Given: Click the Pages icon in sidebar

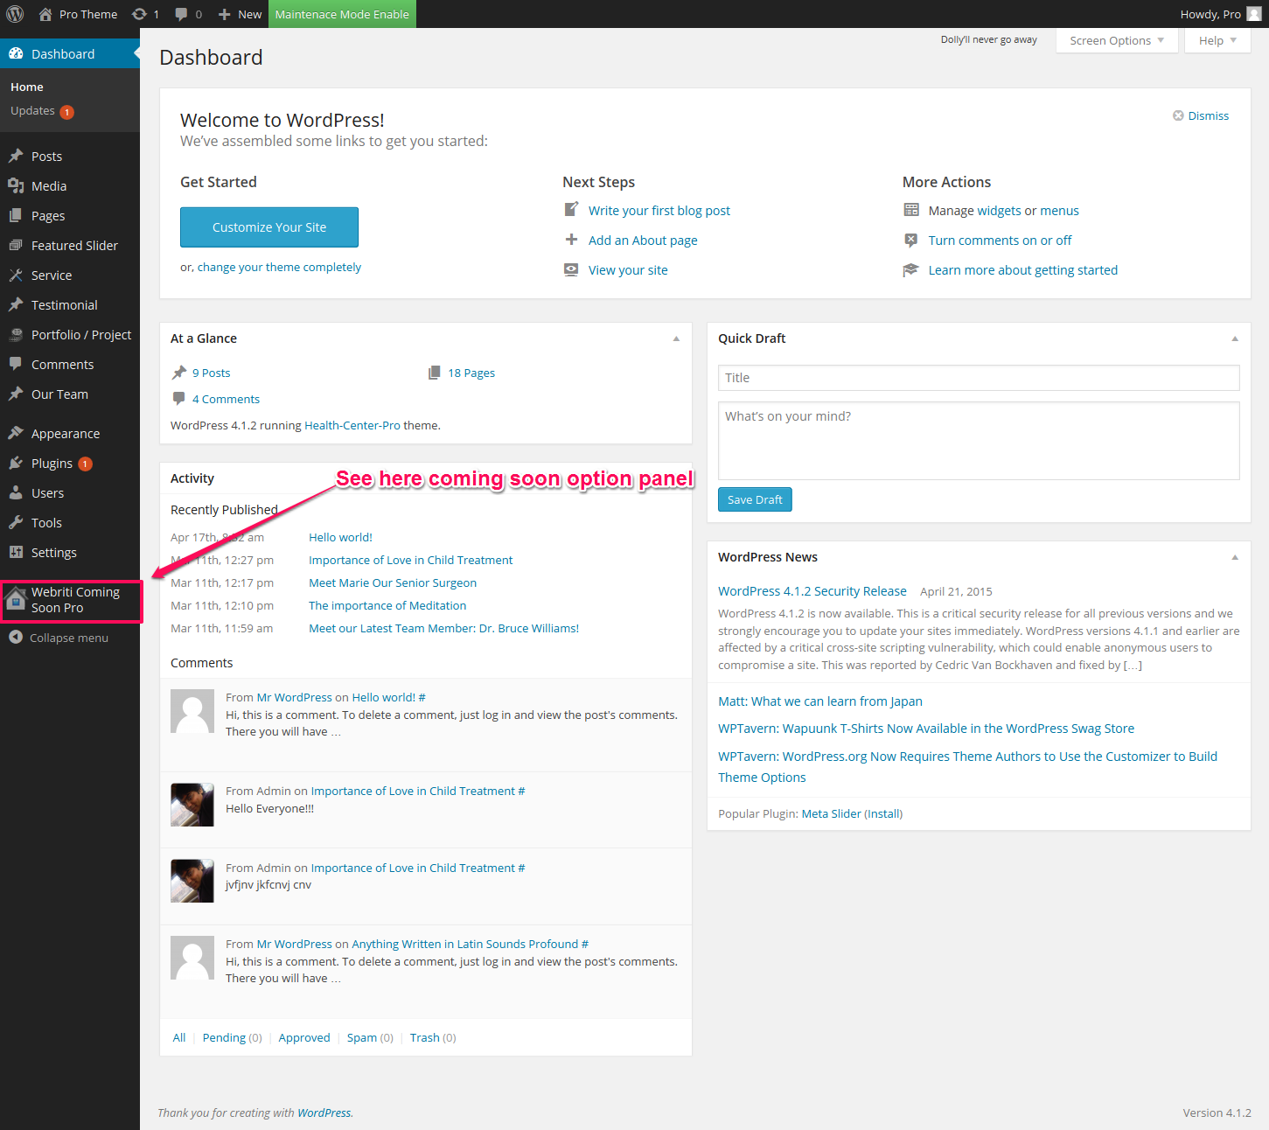Looking at the screenshot, I should tap(16, 215).
